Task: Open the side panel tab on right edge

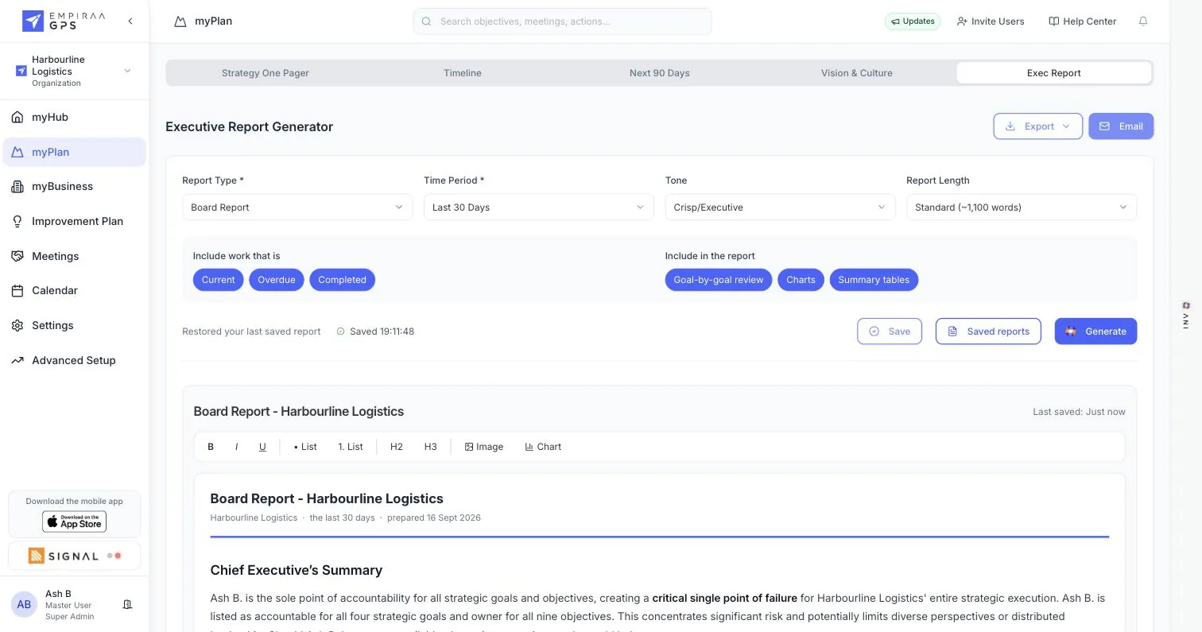Action: (1186, 316)
